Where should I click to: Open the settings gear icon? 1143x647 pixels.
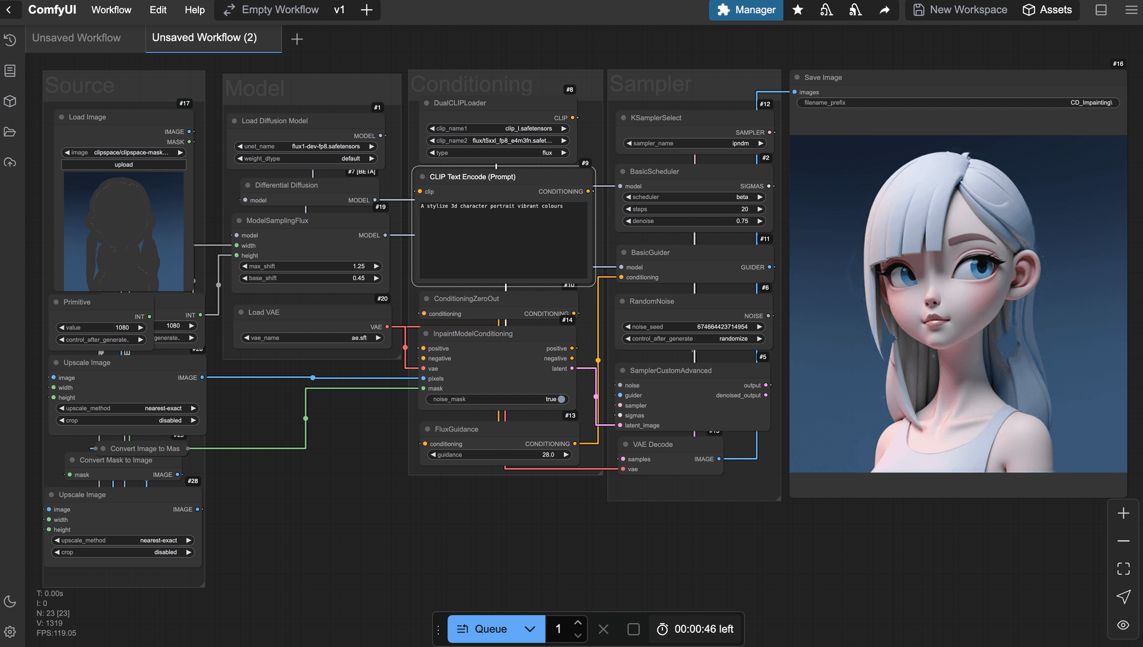pyautogui.click(x=10, y=632)
